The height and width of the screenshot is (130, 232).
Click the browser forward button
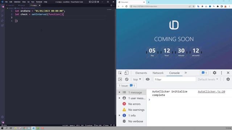pyautogui.click(x=123, y=6)
